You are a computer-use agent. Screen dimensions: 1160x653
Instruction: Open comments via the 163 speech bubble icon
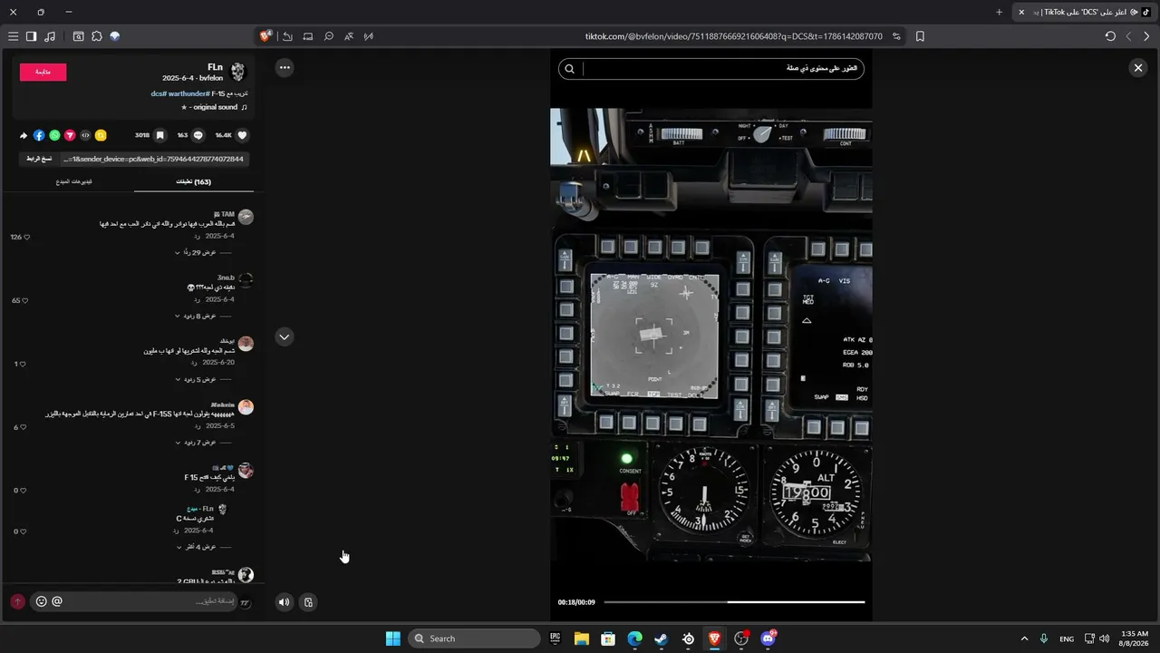tap(198, 135)
